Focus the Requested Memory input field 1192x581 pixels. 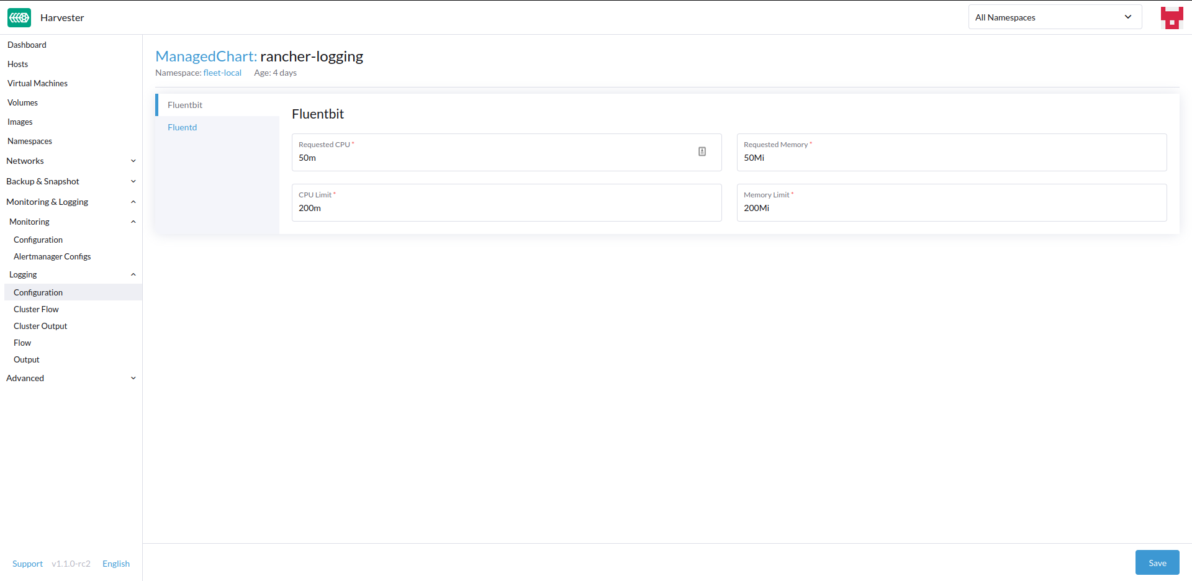951,158
